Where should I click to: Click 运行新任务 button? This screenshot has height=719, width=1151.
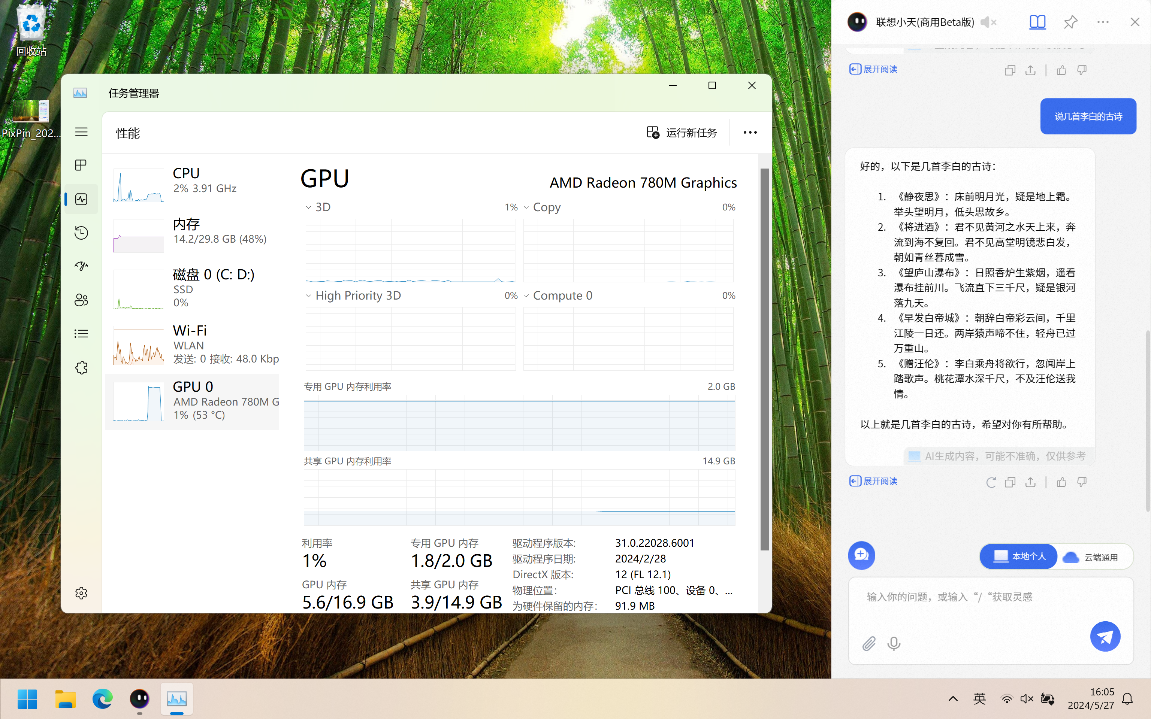point(682,133)
